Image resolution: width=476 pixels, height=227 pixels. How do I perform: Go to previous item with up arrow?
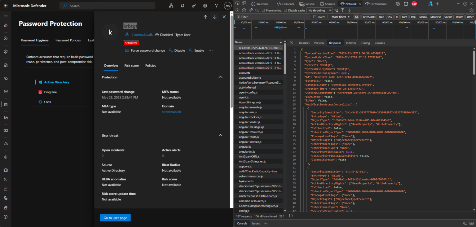[x=205, y=17]
